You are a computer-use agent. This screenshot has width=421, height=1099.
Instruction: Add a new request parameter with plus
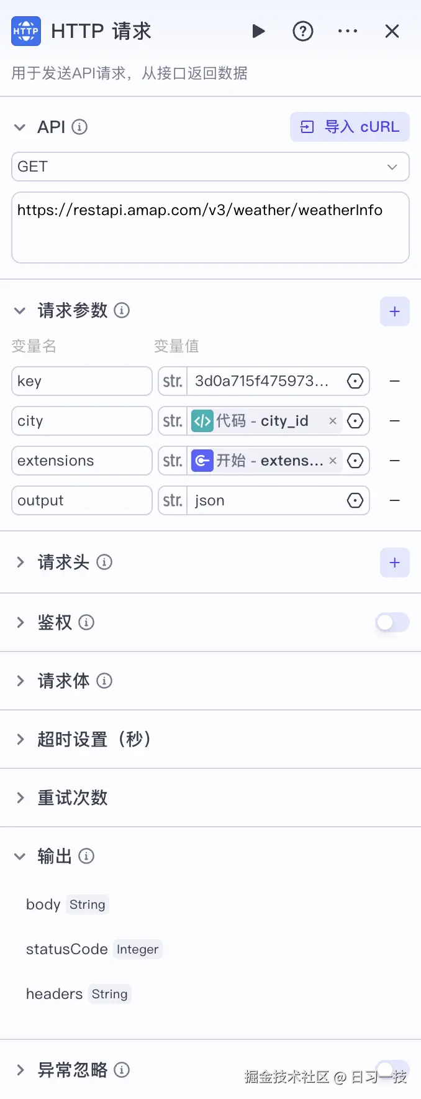click(x=395, y=311)
